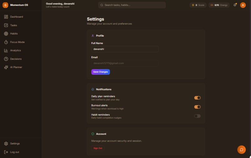
Task: Open the orange chat bubble button
Action: pos(241,150)
